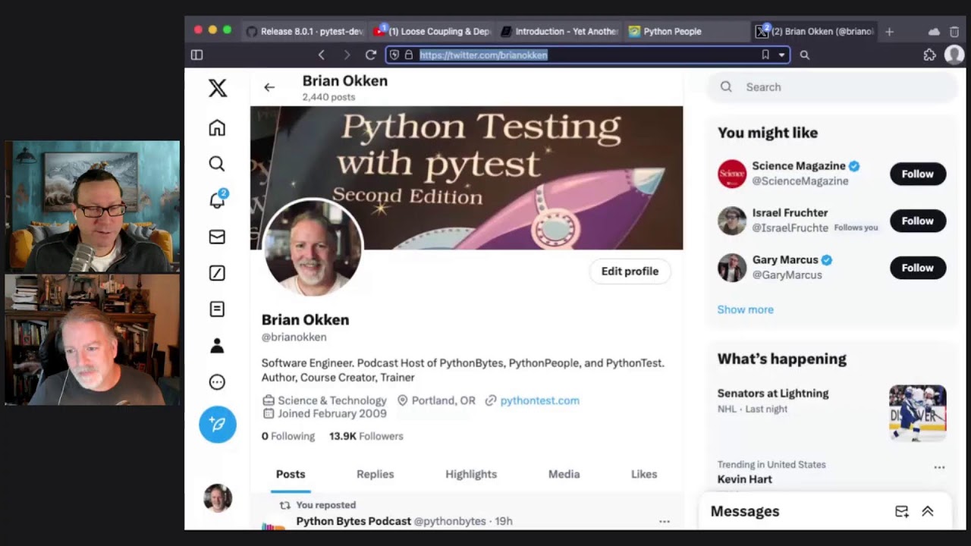Screen dimensions: 971x546
Task: Open Explore via the search icon
Action: coord(217,164)
